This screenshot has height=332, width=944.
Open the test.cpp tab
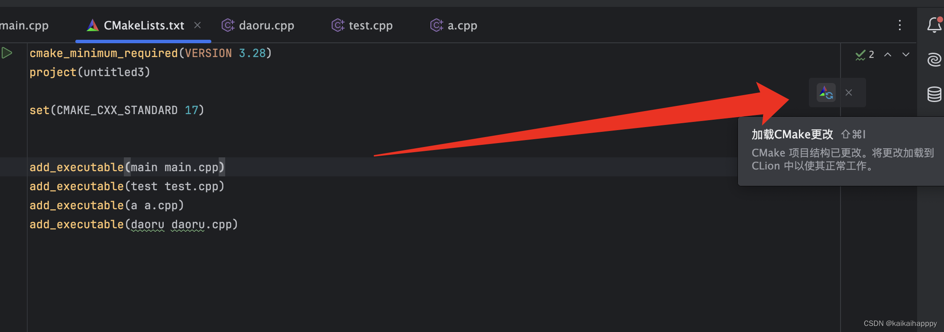[x=370, y=25]
